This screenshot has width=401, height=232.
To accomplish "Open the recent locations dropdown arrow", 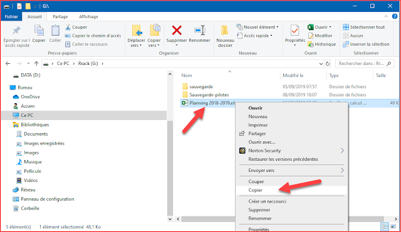I will (x=28, y=64).
